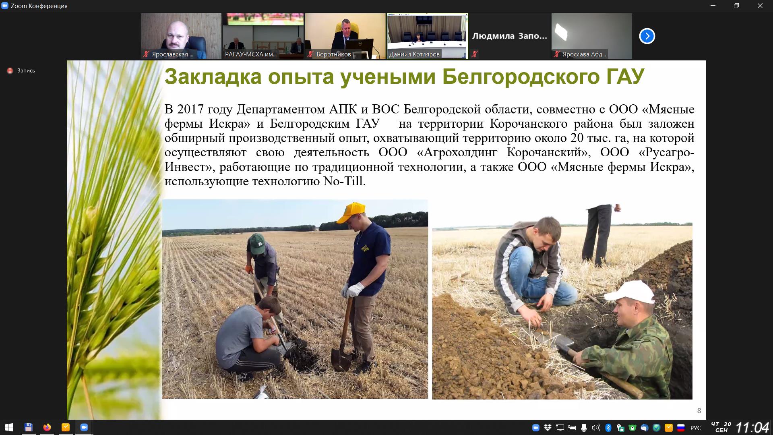Click the right soil-pit photo on slide

point(562,302)
